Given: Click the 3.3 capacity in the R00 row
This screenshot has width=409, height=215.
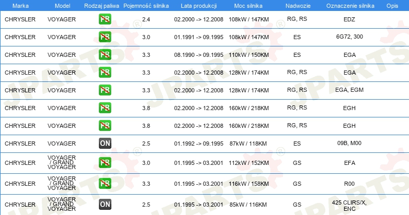Looking at the screenshot, I should tap(146, 184).
